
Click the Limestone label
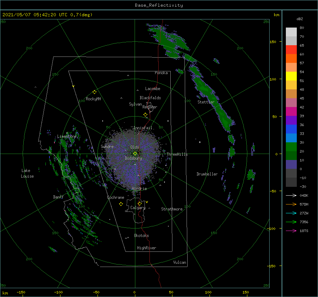tap(67, 136)
